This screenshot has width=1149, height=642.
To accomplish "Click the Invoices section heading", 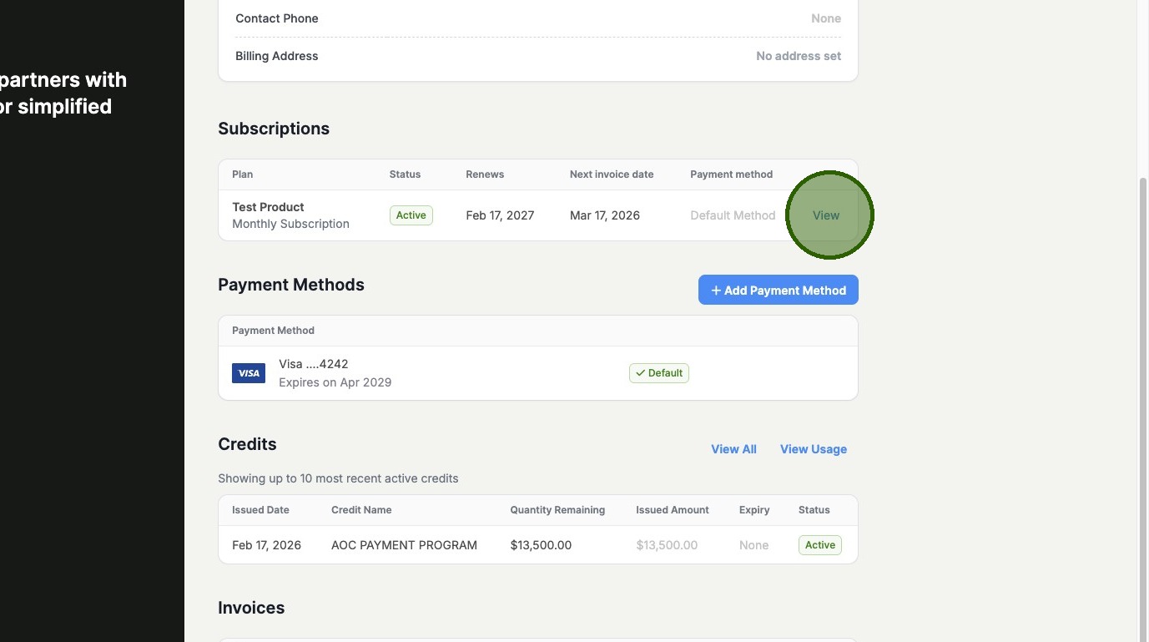I will 251,608.
